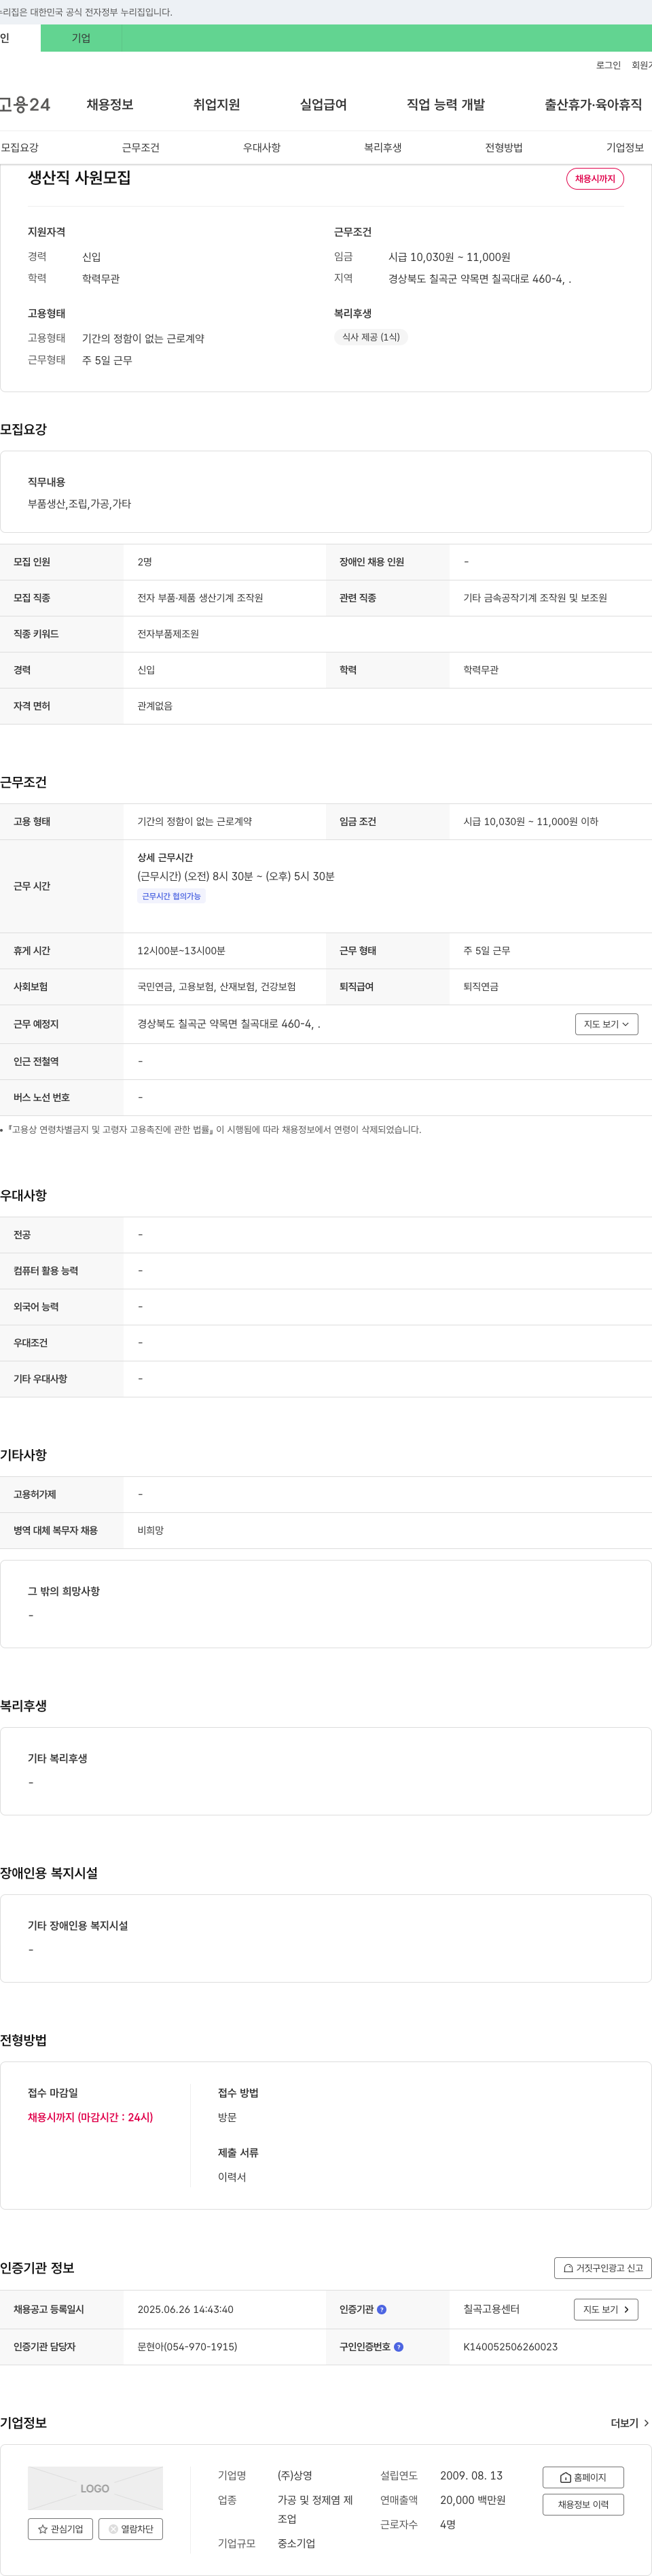652x2576 pixels.
Task: Switch to the 개인 top tab
Action: 18,38
